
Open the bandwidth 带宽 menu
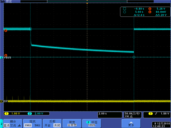tap(72, 124)
